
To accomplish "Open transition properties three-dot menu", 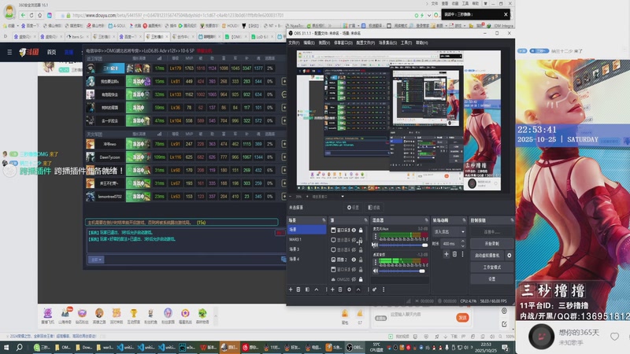I will coord(462,254).
